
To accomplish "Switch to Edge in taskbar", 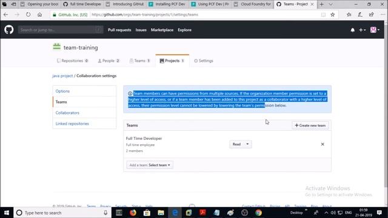I will [x=175, y=213].
